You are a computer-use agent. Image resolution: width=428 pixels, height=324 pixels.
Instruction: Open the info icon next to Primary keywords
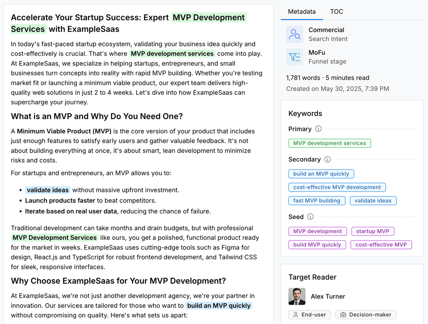pyautogui.click(x=318, y=129)
